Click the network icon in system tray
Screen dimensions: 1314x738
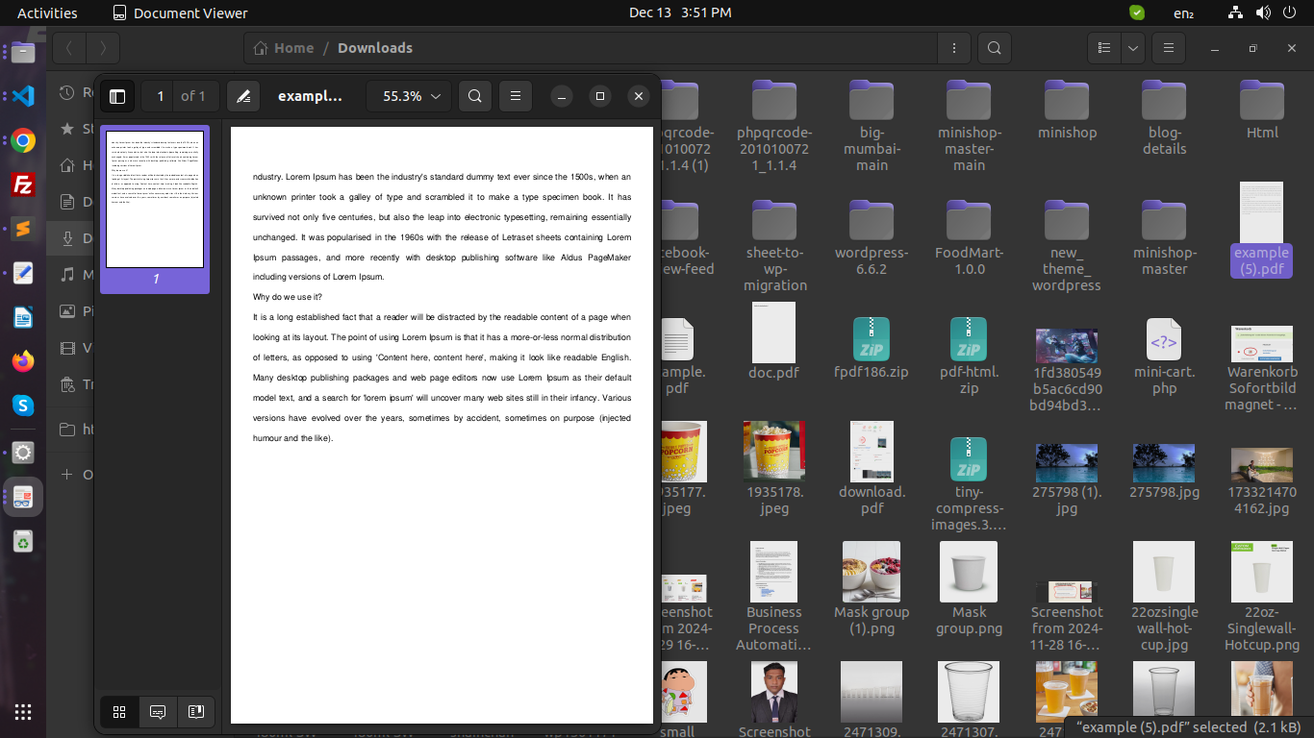(1237, 12)
